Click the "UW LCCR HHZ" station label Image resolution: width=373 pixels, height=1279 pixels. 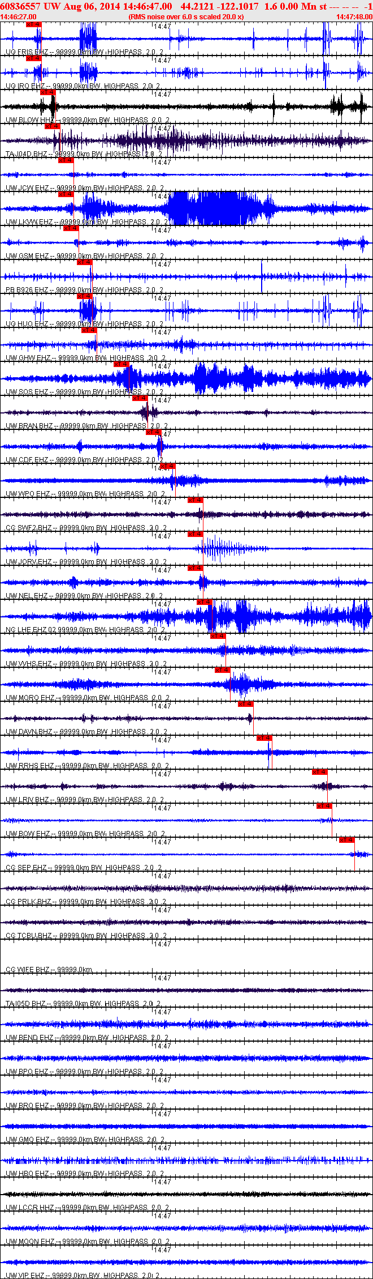[x=30, y=1208]
